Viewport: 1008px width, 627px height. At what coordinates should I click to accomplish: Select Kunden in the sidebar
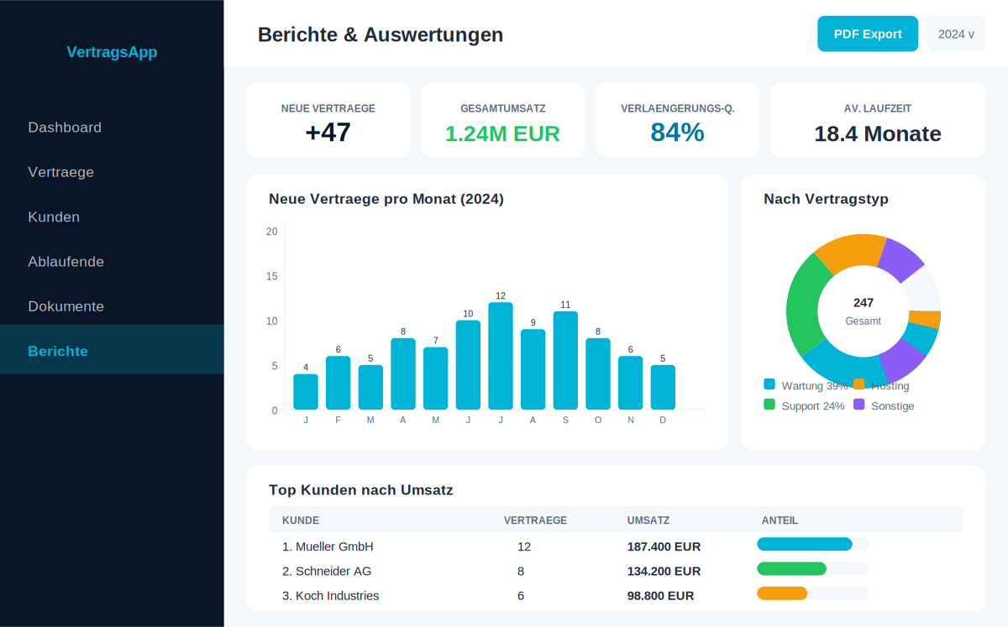tap(54, 217)
